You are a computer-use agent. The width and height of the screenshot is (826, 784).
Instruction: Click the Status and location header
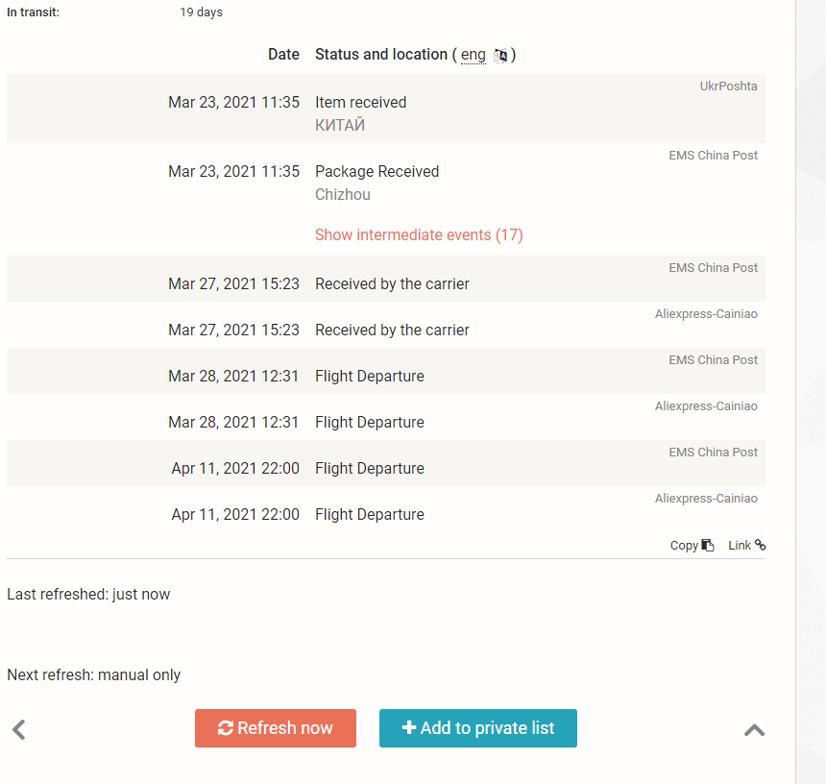[381, 54]
